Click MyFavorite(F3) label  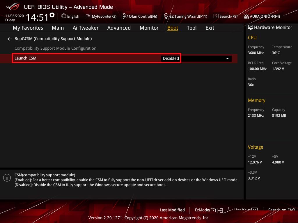click(x=104, y=16)
